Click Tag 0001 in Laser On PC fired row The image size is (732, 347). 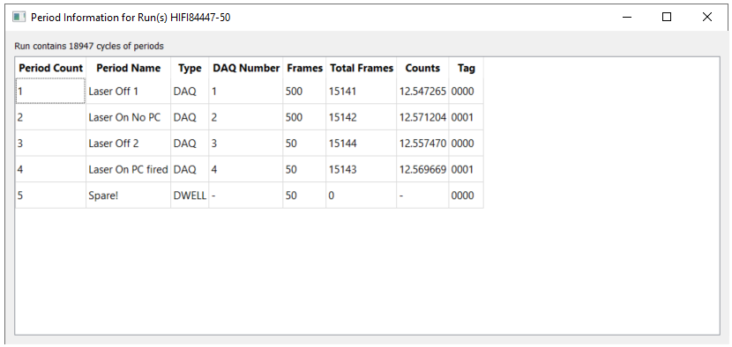466,169
